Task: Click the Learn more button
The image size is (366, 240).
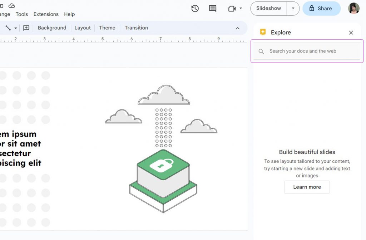Action: pyautogui.click(x=307, y=187)
